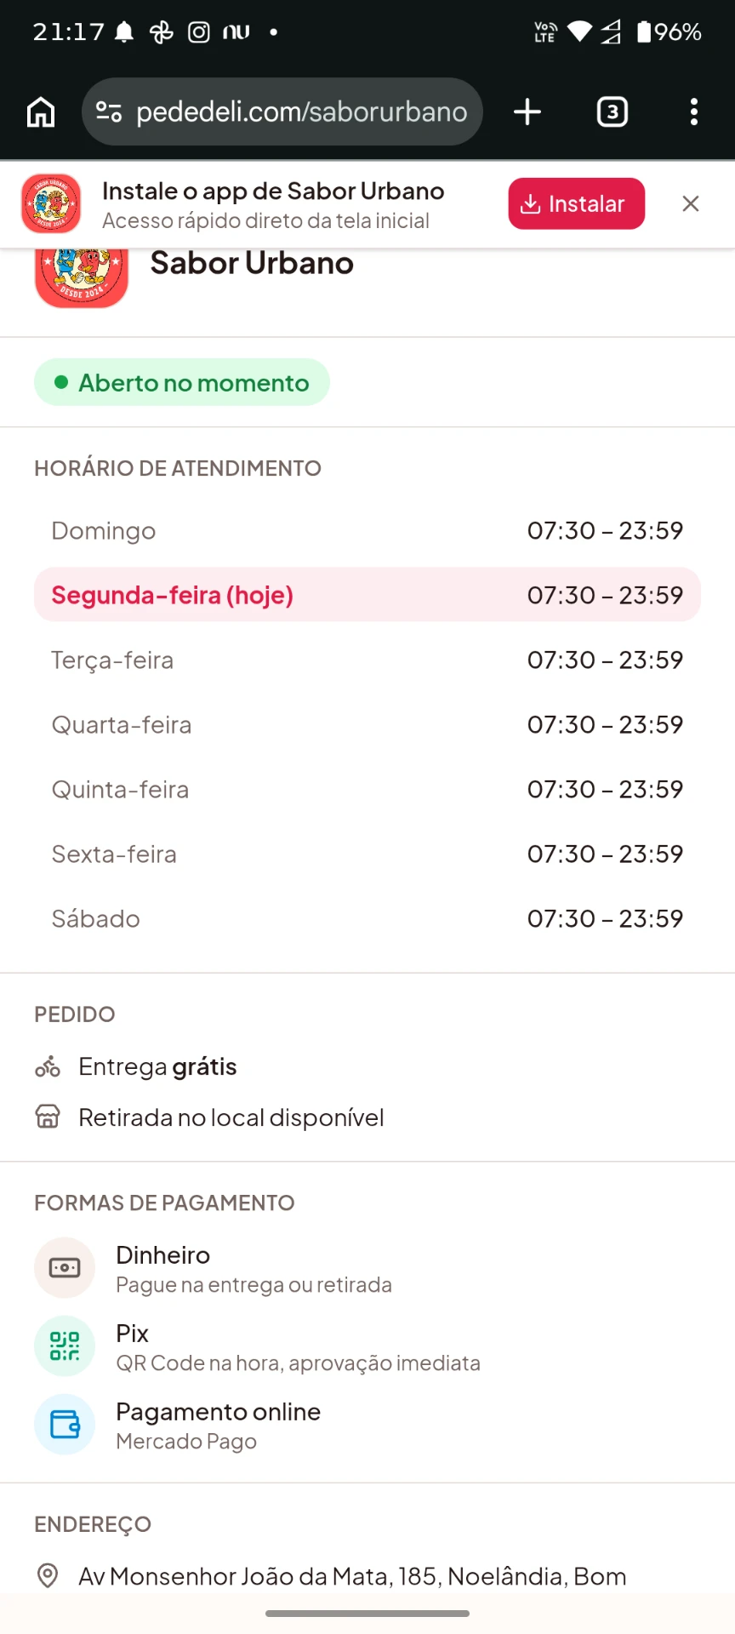The height and width of the screenshot is (1634, 735).
Task: Tap the Domingo opening hours row
Action: coord(367,530)
